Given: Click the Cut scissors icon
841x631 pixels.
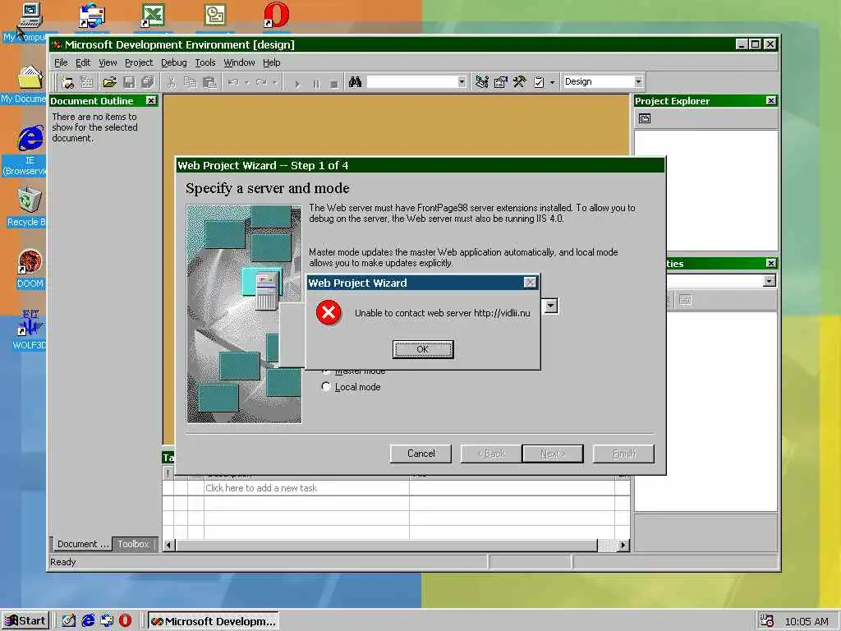Looking at the screenshot, I should click(171, 82).
